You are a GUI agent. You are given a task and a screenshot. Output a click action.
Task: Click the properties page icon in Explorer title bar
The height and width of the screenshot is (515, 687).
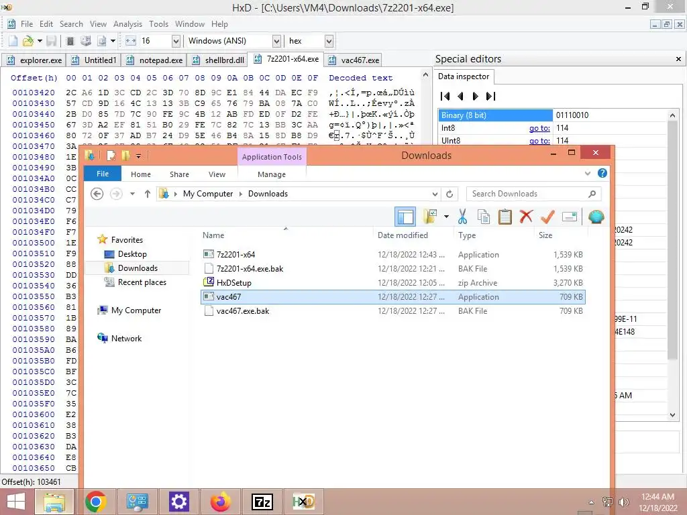tap(111, 156)
